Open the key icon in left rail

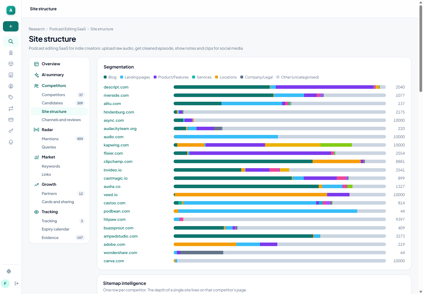[11, 131]
